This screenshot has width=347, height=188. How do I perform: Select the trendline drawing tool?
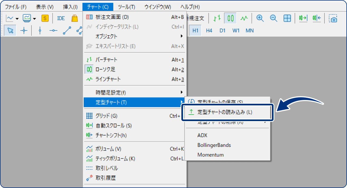pyautogui.click(x=67, y=31)
